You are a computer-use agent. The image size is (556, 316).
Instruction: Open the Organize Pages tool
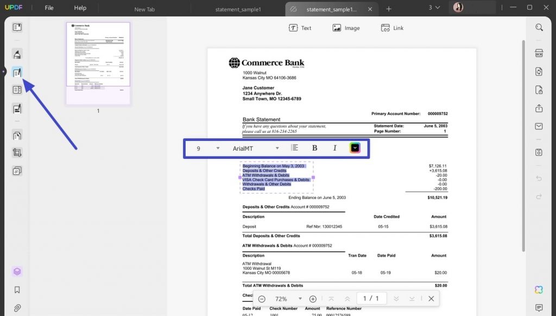coord(17,89)
